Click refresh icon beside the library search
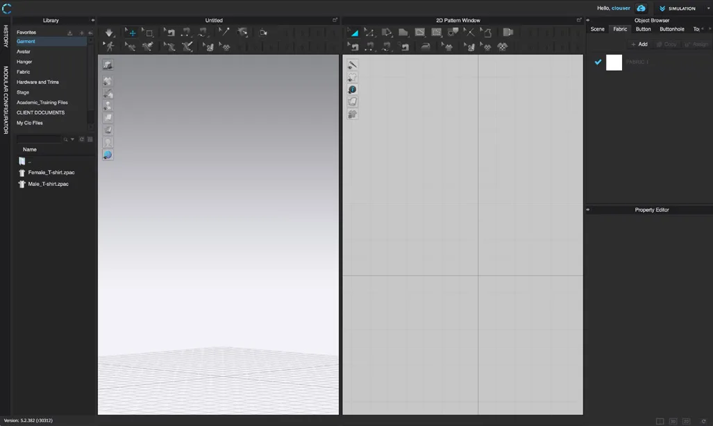713x426 pixels. 82,139
